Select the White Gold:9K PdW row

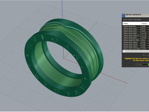(136, 40)
